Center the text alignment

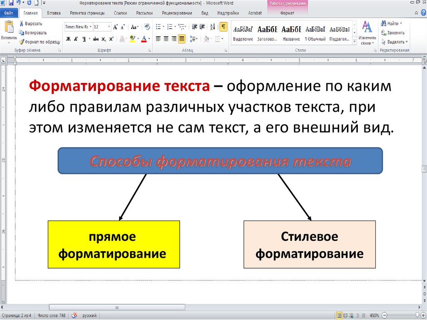coord(166,39)
